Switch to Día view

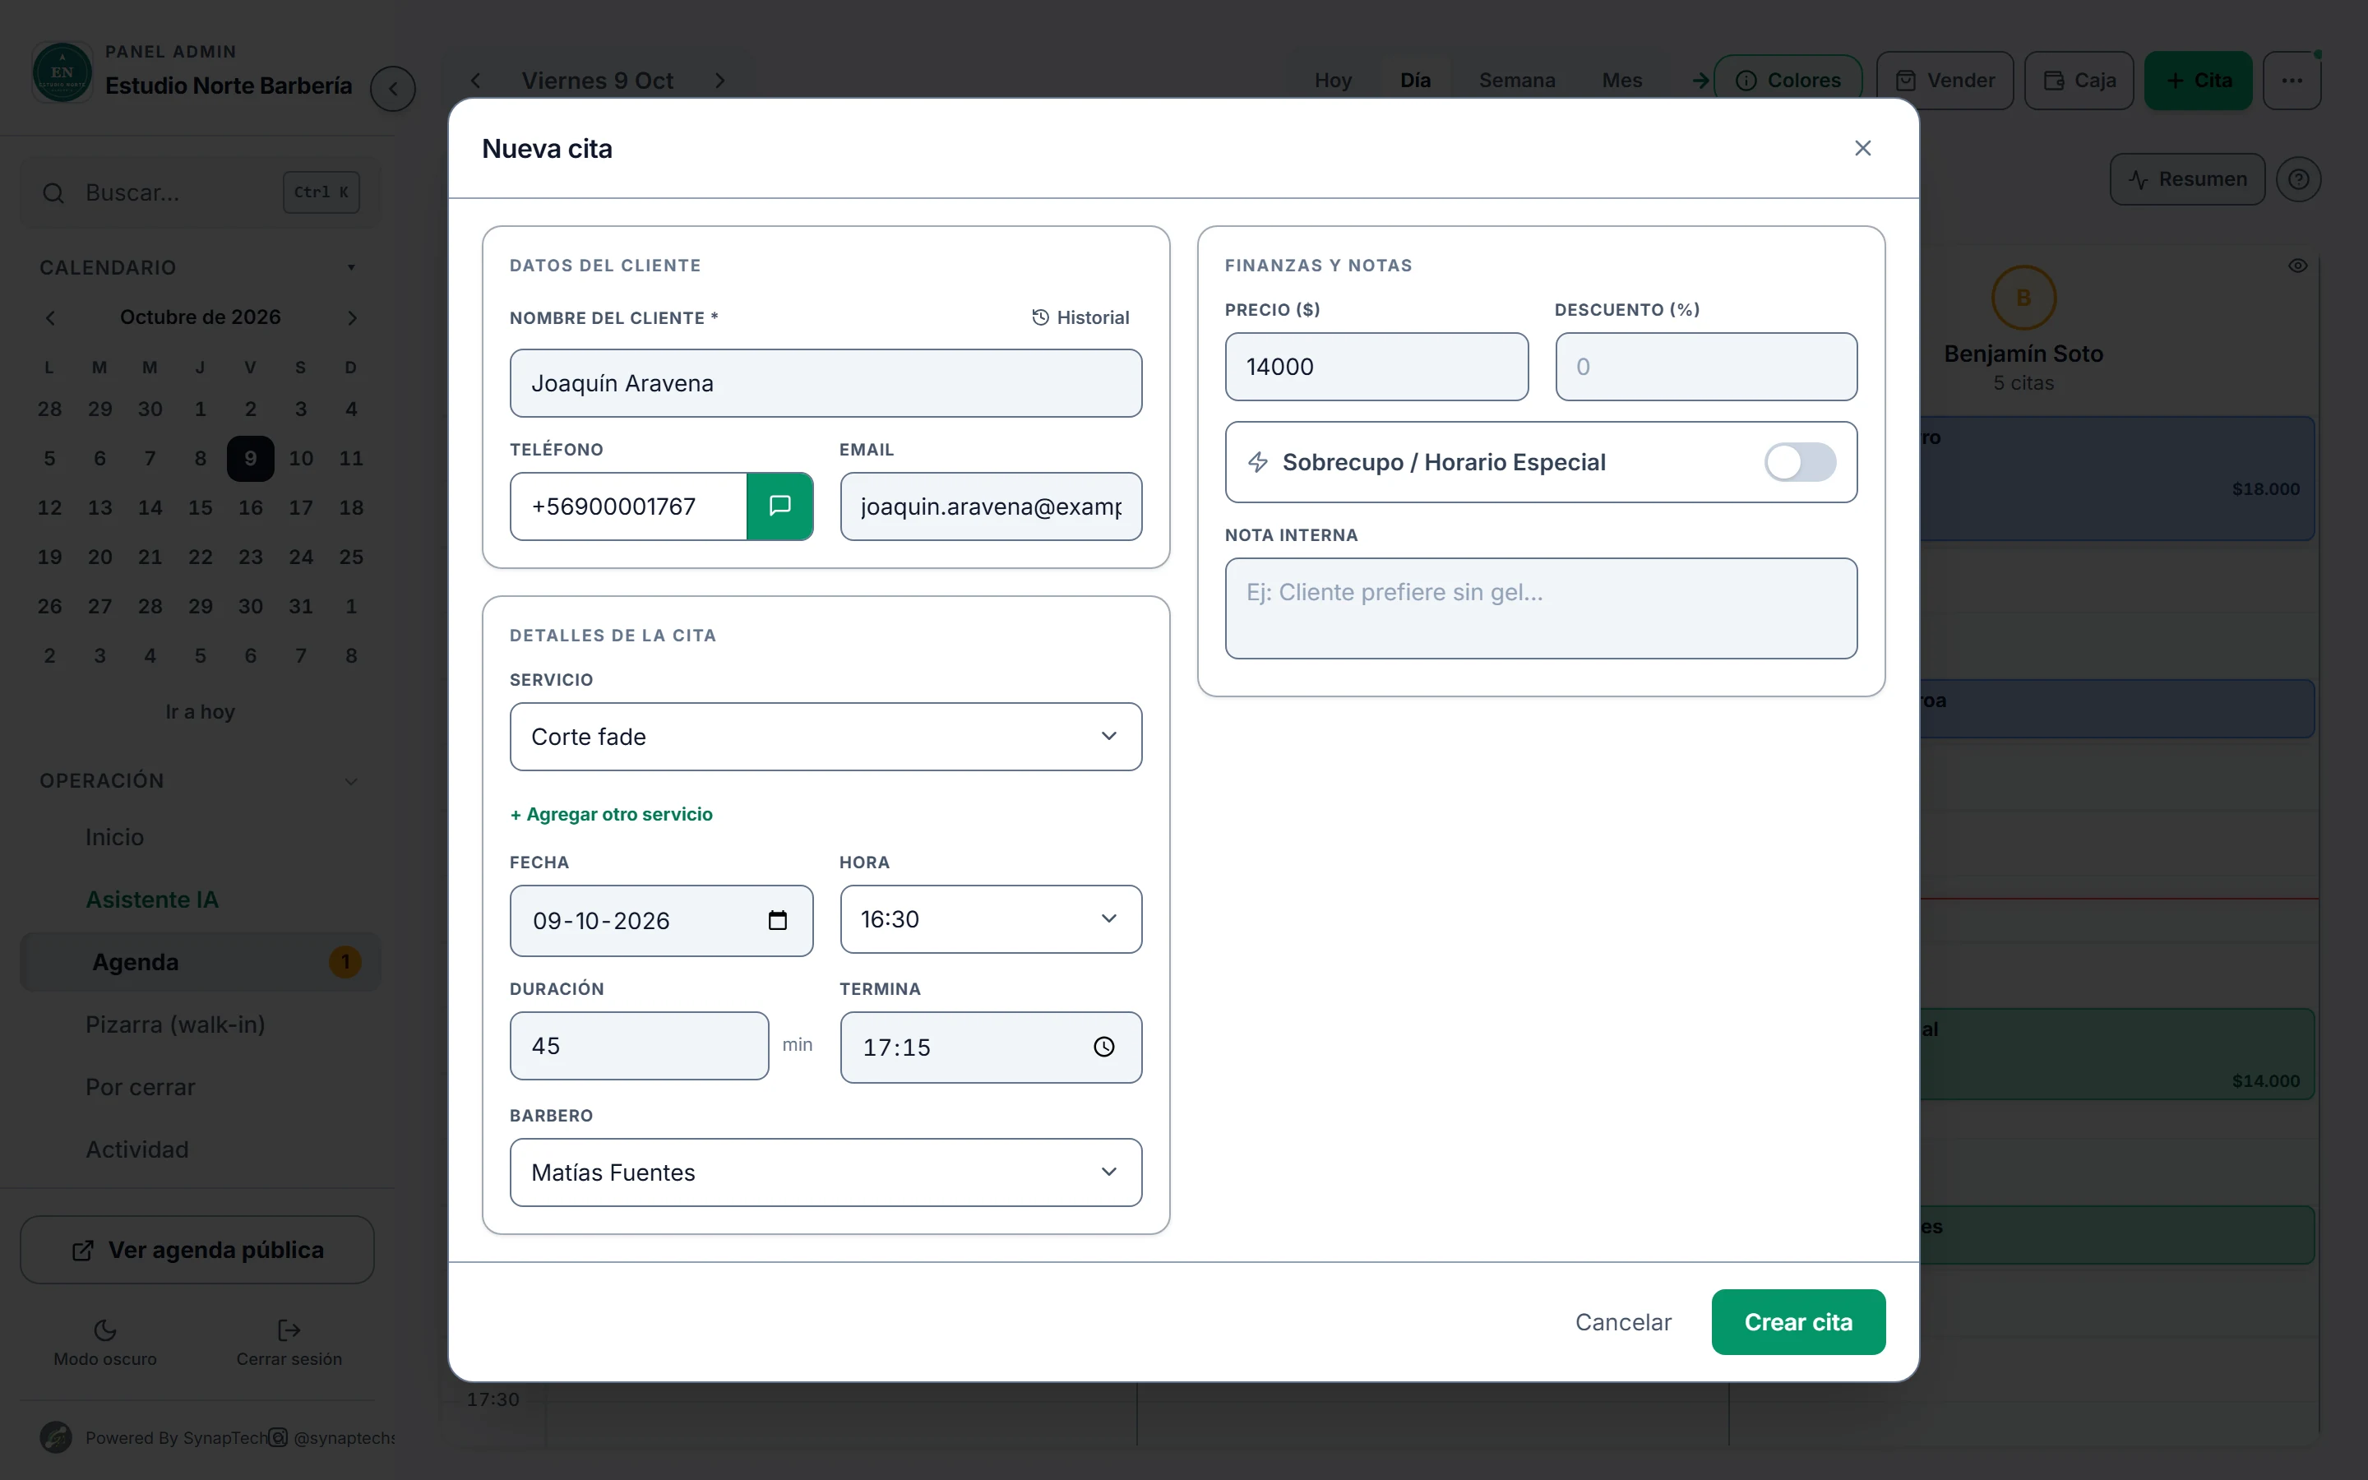pyautogui.click(x=1415, y=81)
